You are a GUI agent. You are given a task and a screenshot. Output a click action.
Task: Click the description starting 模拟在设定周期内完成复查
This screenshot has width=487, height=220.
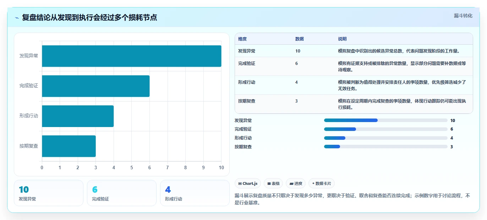402,104
